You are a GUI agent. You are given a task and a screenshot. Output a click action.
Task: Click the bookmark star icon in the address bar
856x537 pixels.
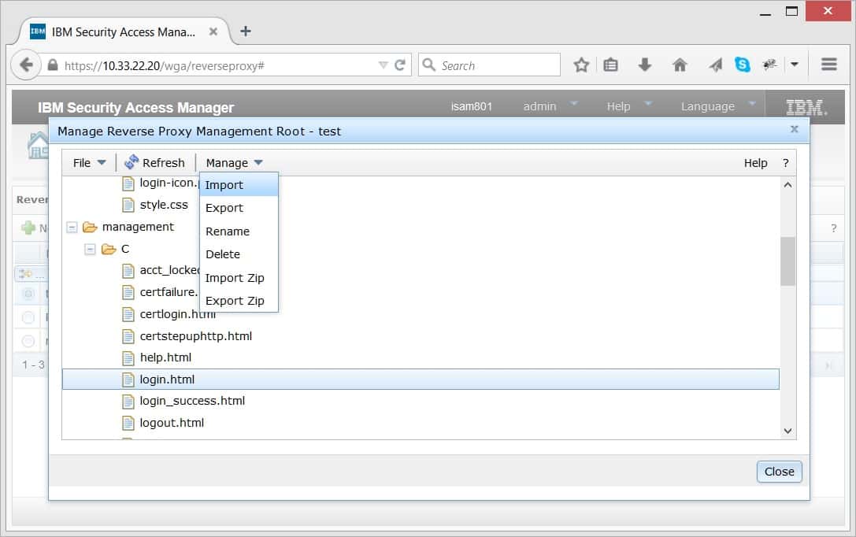pos(581,65)
